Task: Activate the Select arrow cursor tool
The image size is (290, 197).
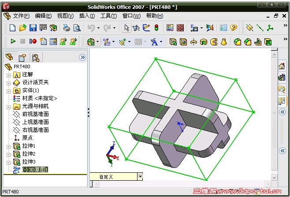Action: point(126,28)
